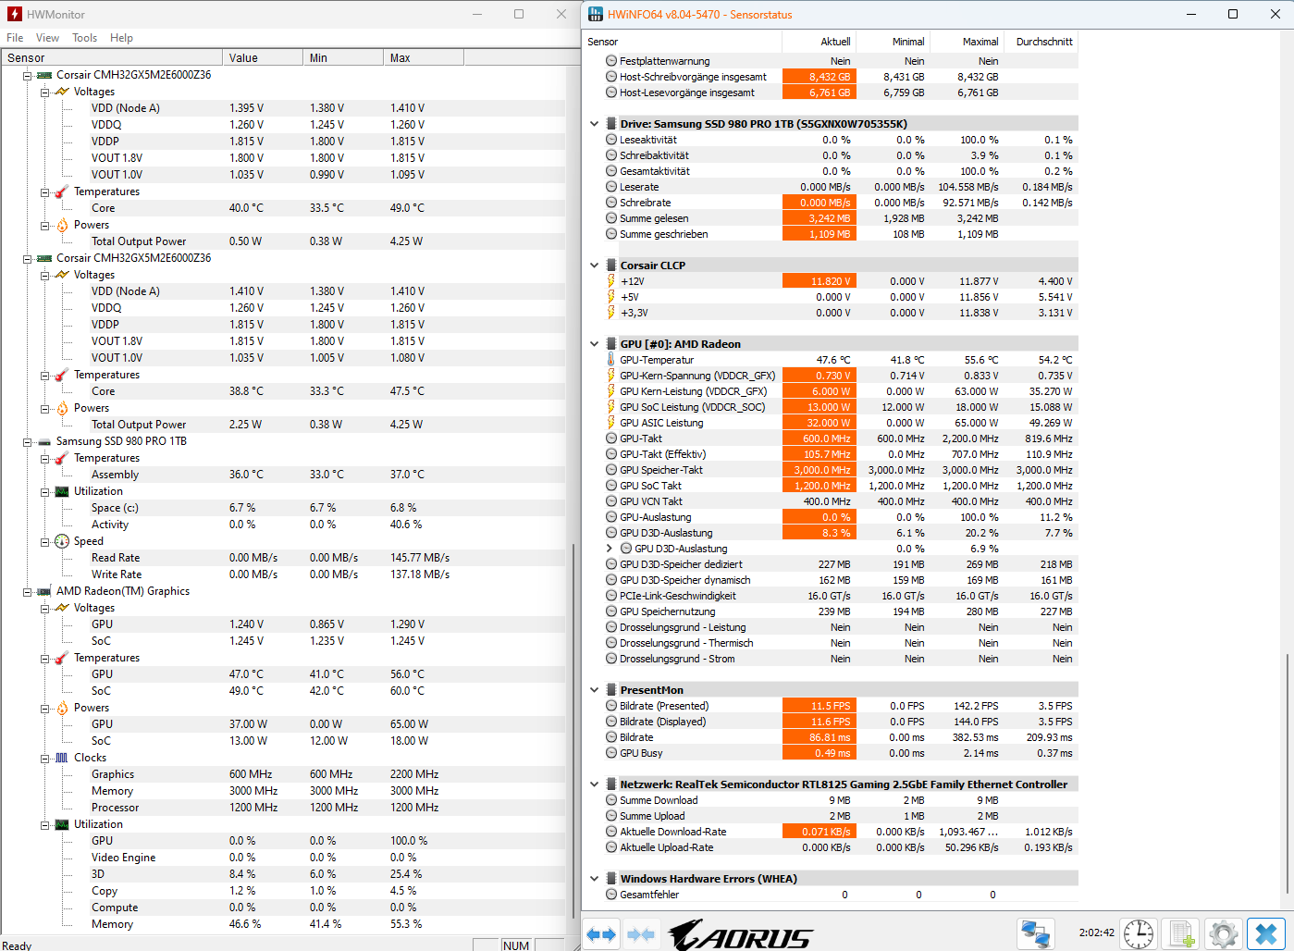The height and width of the screenshot is (951, 1294).
Task: Click the AORUS logo in HWiNFO toolbar
Action: tap(741, 935)
